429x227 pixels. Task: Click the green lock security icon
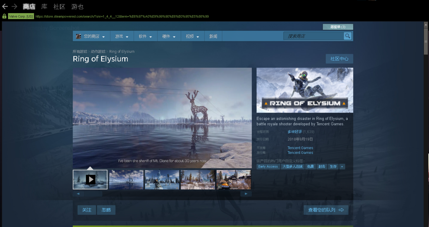[x=4, y=16]
